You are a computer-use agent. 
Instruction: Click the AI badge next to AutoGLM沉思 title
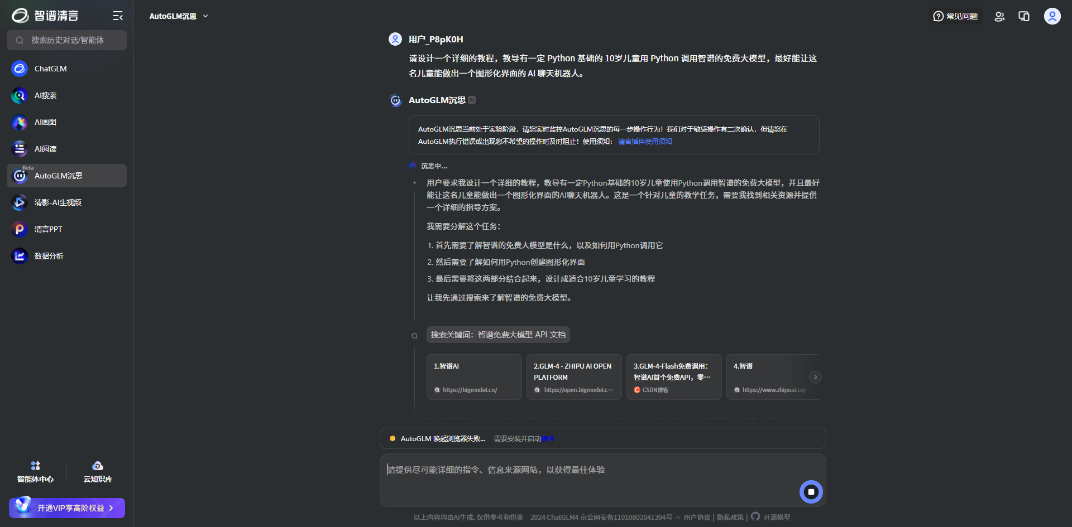click(x=472, y=100)
